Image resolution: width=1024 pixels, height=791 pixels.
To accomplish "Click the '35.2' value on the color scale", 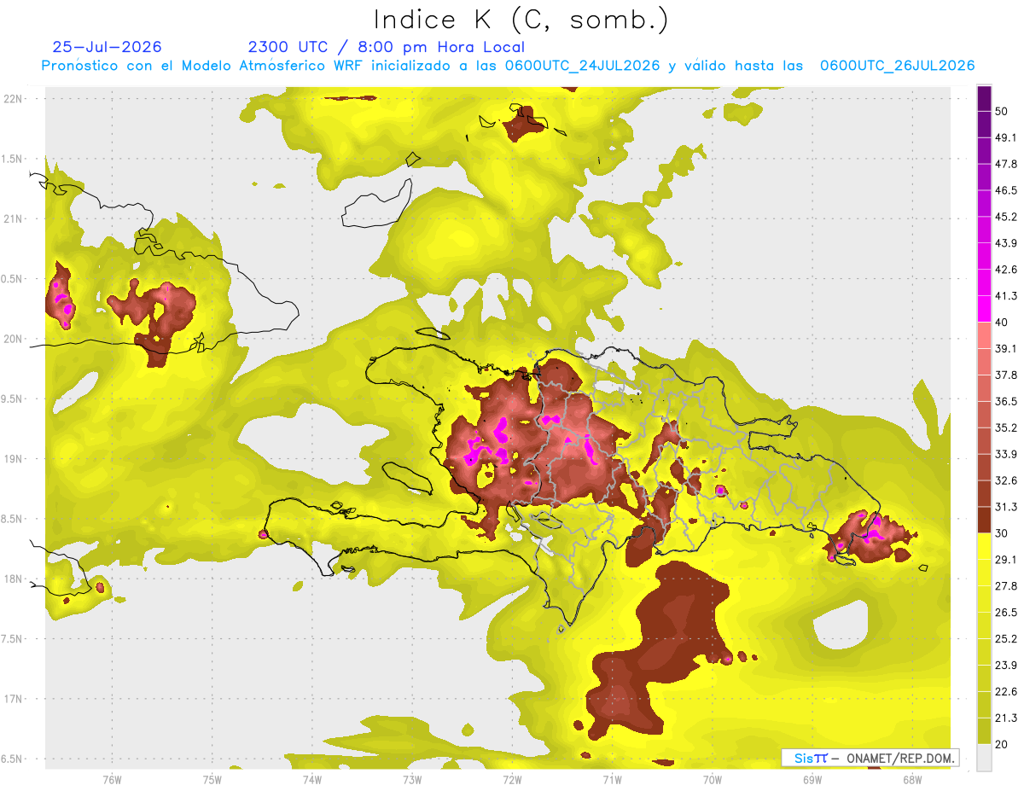I will click(1005, 427).
